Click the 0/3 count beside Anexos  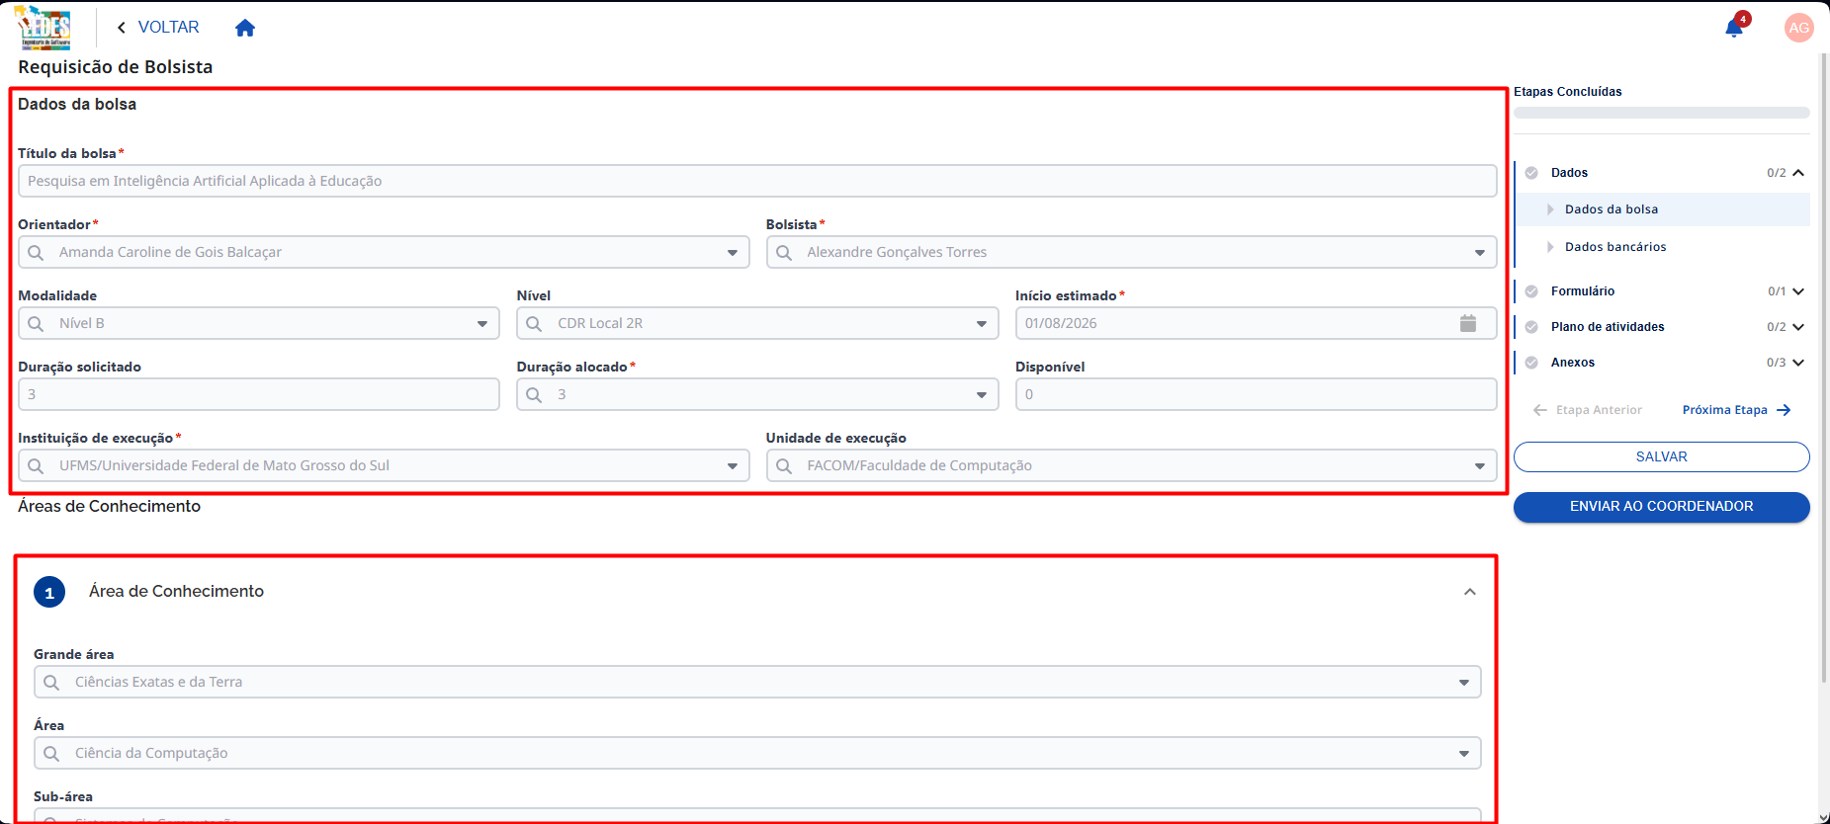[1777, 363]
